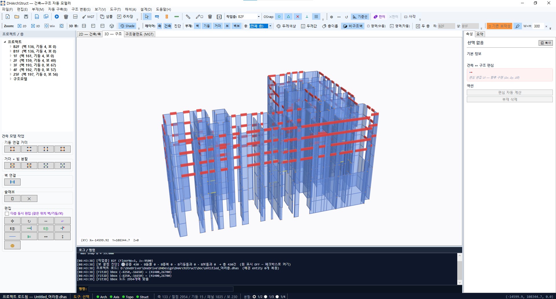Toggle the Shade rendering mode
The height and width of the screenshot is (299, 556).
pos(128,26)
